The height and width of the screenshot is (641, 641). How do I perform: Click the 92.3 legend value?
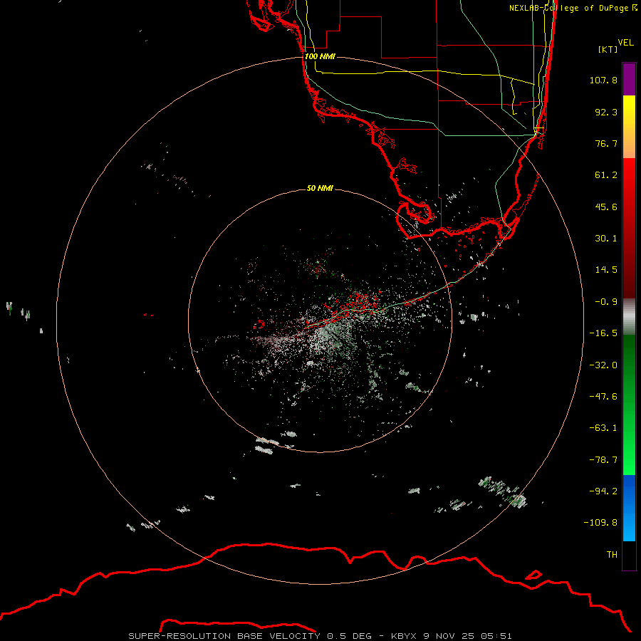click(606, 112)
